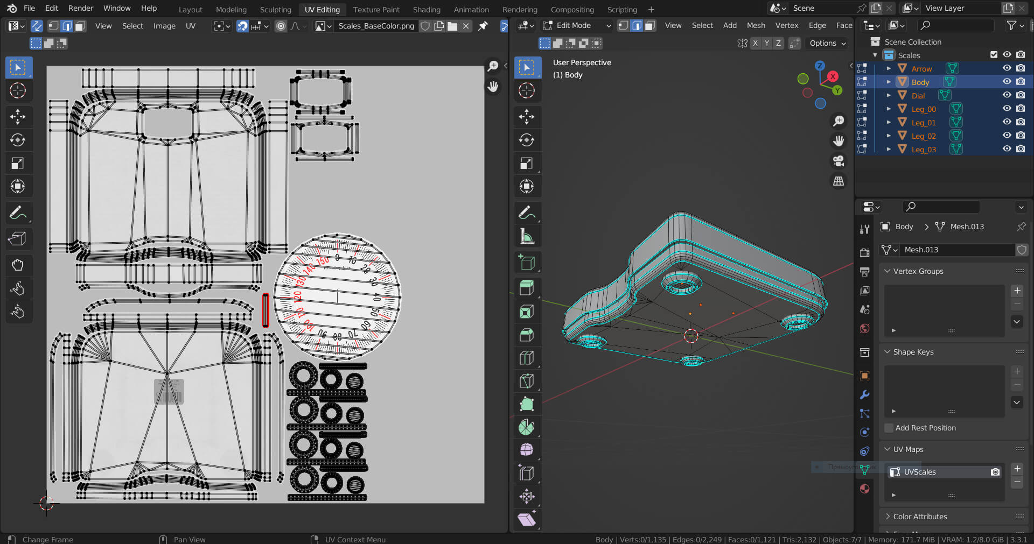Open the Render menu

point(81,8)
